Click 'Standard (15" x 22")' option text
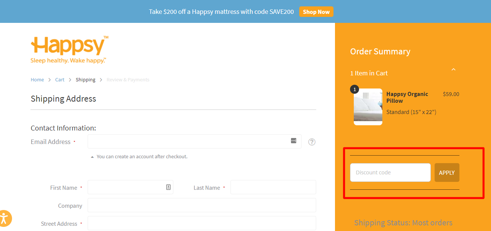The image size is (491, 231). coord(411,112)
